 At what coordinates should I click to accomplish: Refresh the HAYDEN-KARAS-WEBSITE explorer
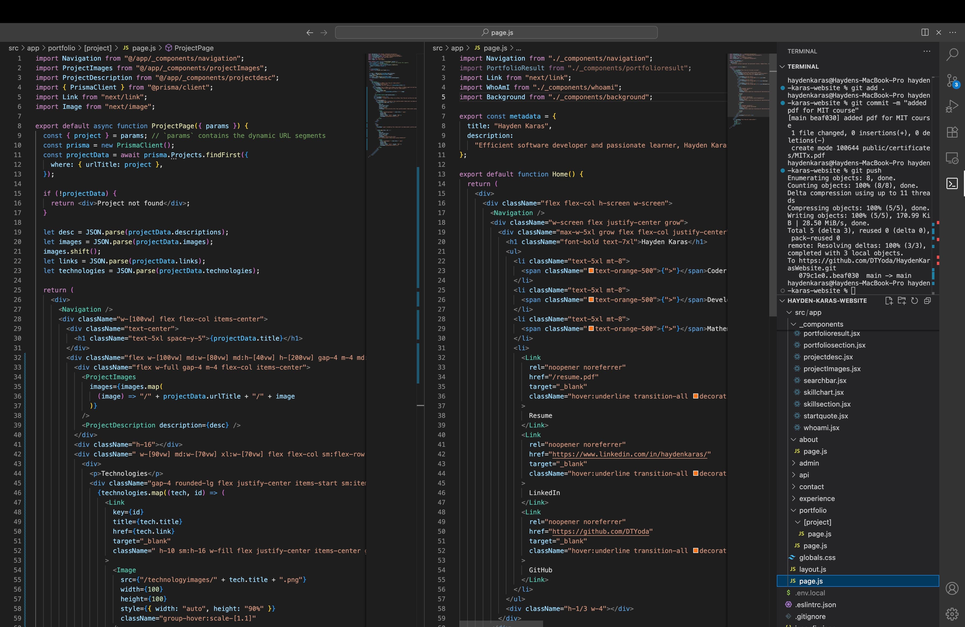[x=914, y=301]
